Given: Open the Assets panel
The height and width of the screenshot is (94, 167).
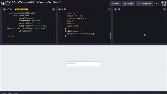Looking at the screenshot, I should click(10, 93).
